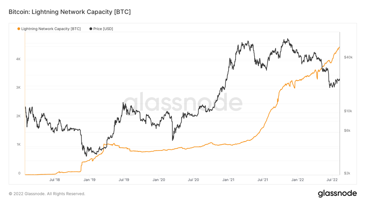Click the Jul '18 x-axis label
This screenshot has height=202, width=366.
(55, 180)
